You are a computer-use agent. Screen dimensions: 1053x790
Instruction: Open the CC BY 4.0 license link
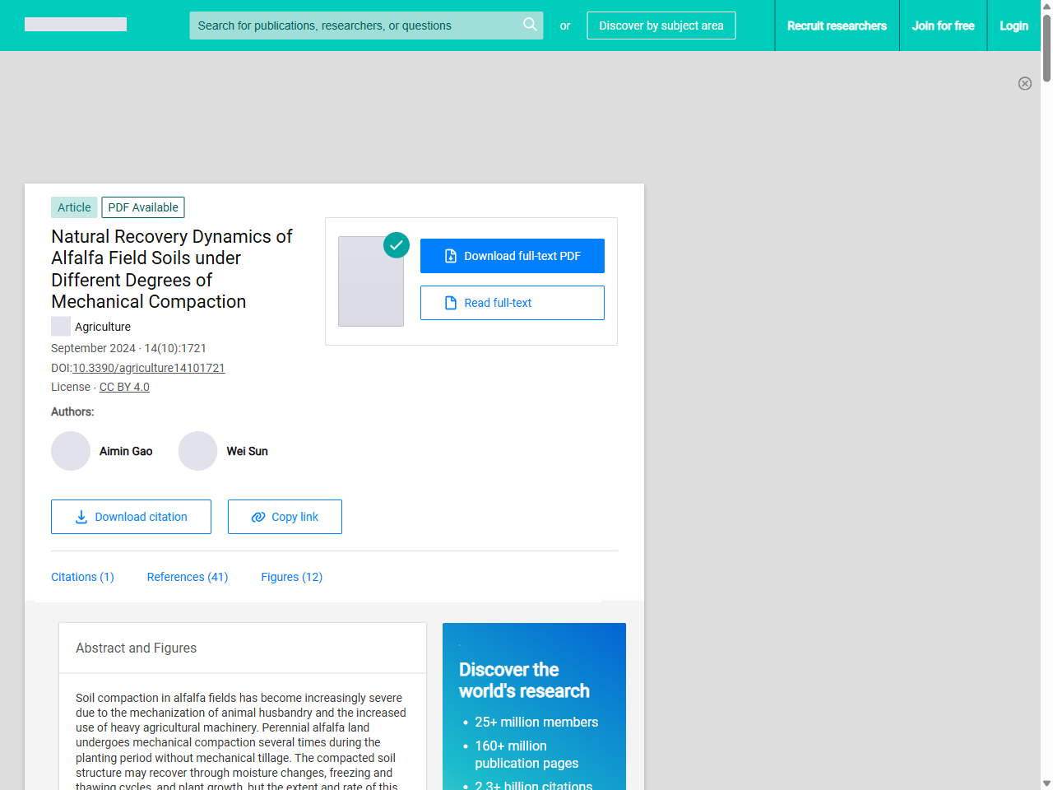click(124, 387)
